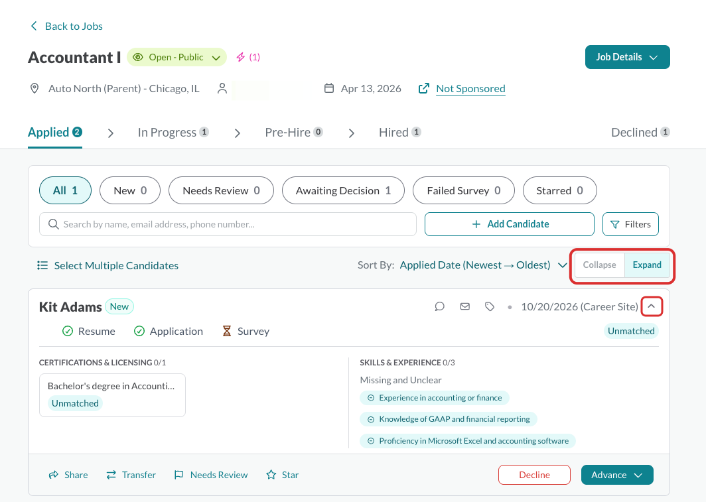This screenshot has width=706, height=502.
Task: Filter candidates by the New chip
Action: [x=130, y=190]
